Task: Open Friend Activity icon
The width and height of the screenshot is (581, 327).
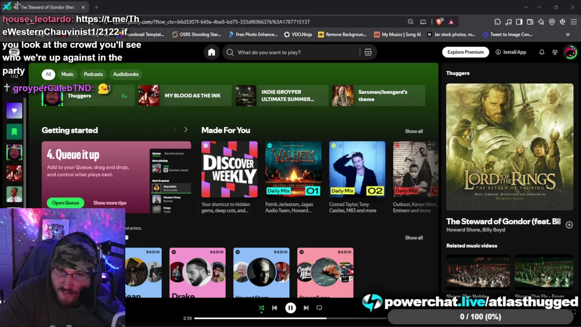Action: coord(555,52)
